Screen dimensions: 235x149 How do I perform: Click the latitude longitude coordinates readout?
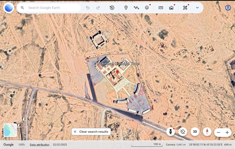coord(206,145)
